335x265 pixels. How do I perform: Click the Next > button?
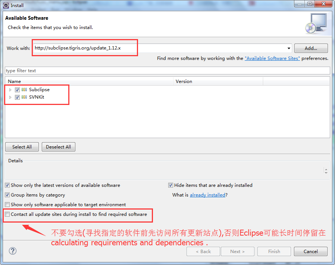[x=238, y=252]
